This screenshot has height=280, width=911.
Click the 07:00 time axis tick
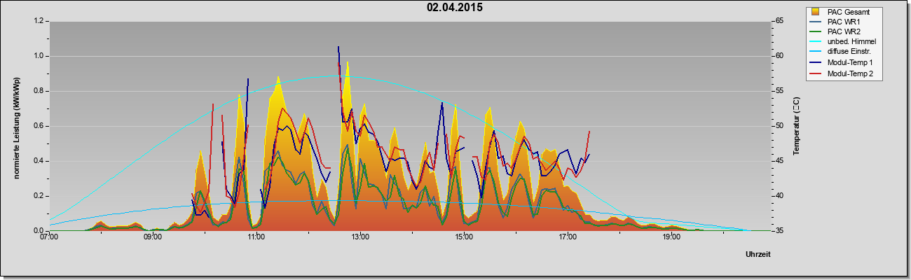click(x=49, y=237)
